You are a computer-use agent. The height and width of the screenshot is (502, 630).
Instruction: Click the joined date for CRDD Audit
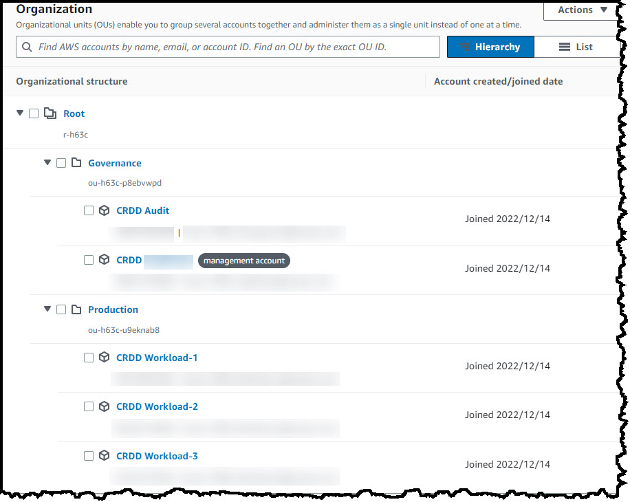508,219
